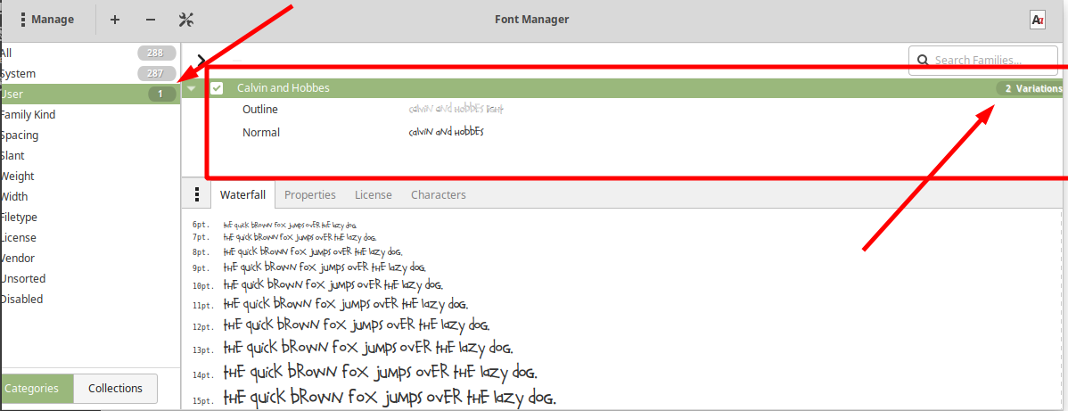Select the Normal variation
This screenshot has width=1068, height=411.
click(x=261, y=132)
